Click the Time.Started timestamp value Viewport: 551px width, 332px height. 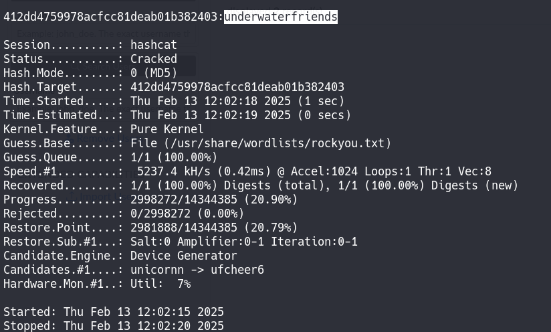237,101
